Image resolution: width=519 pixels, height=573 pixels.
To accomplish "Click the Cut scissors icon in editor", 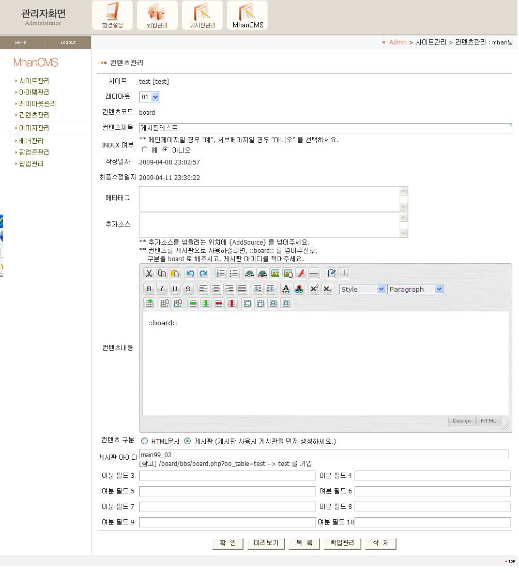I will (149, 274).
